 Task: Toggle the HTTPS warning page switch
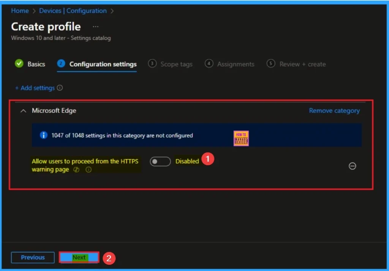pyautogui.click(x=160, y=161)
